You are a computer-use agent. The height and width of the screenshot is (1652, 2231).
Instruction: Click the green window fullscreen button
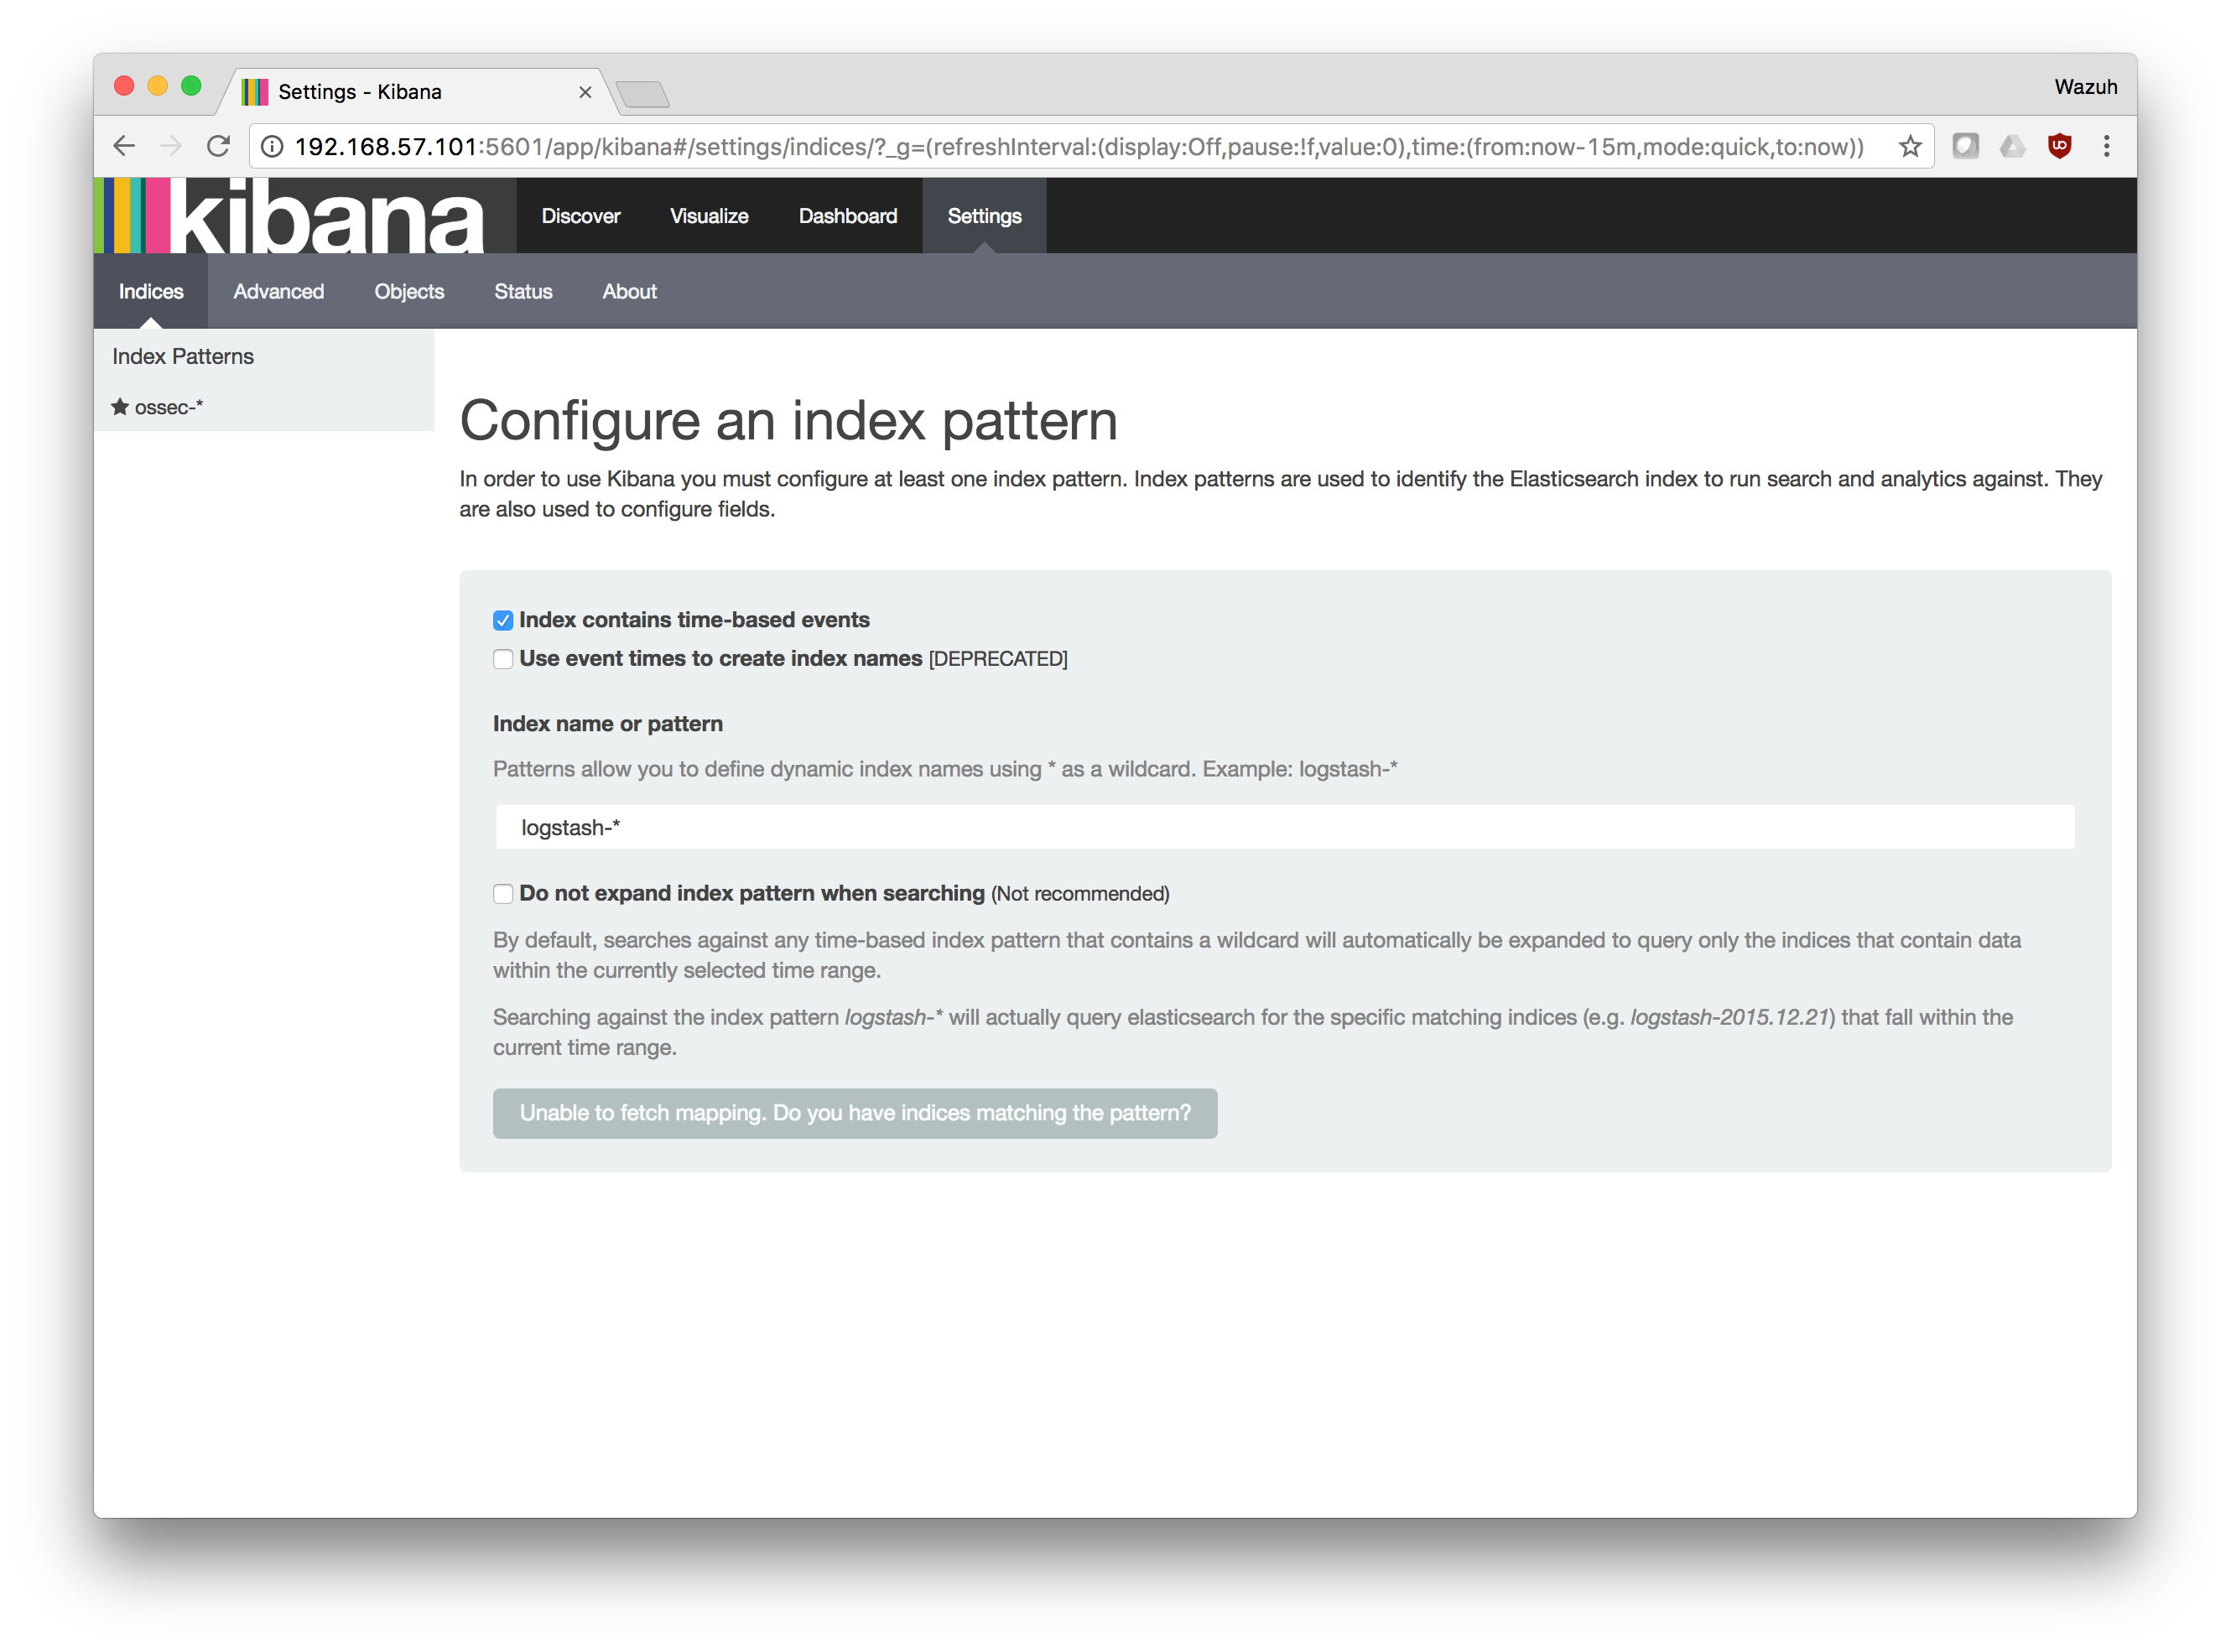point(191,86)
